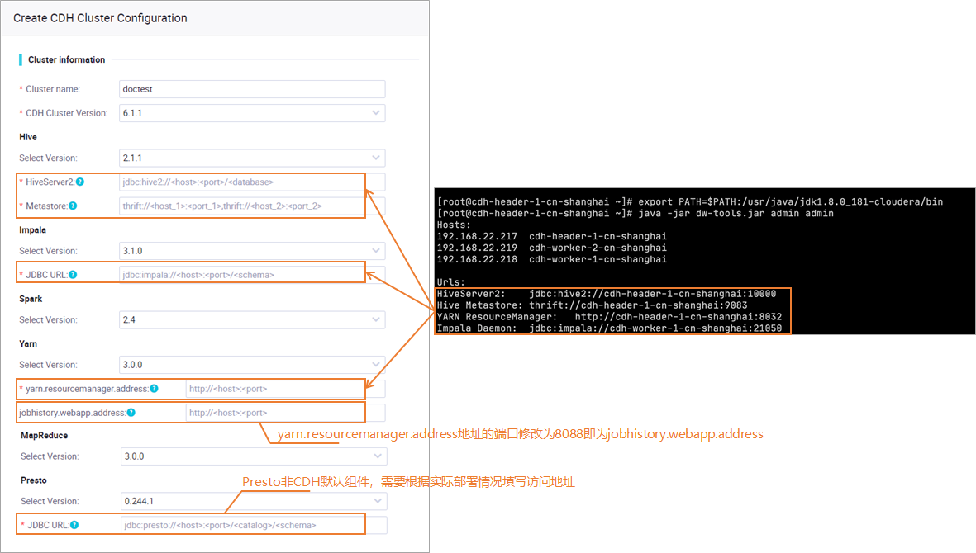Viewport: 976px width, 553px height.
Task: Focus the yarn.resourcemanager.address field
Action: (x=285, y=389)
